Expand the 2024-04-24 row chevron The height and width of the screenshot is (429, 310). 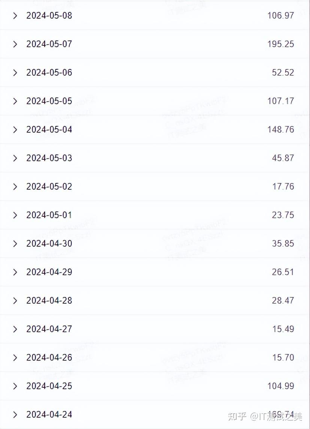15,414
